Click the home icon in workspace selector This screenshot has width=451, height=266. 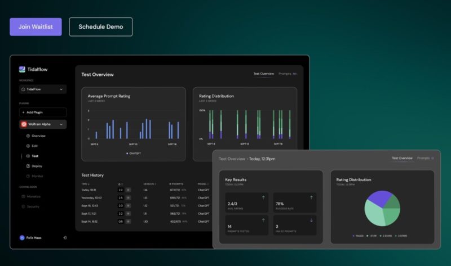click(23, 89)
